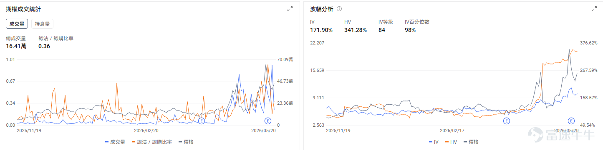Image resolution: width=603 pixels, height=150 pixels.
Task: Click the E marker near 2026/05/20 in volatility chart
Action: pos(571,121)
